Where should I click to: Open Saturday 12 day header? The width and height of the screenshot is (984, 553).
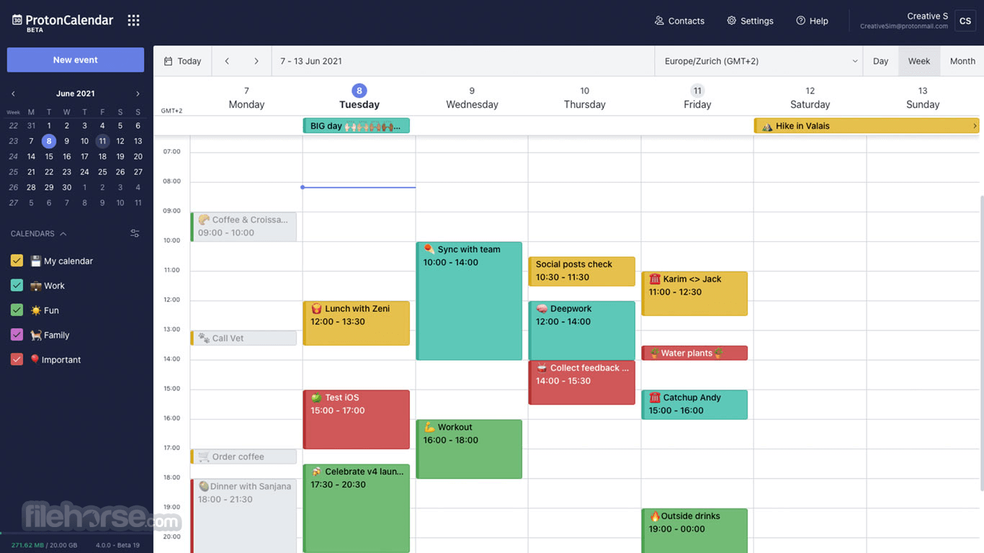[x=810, y=97]
